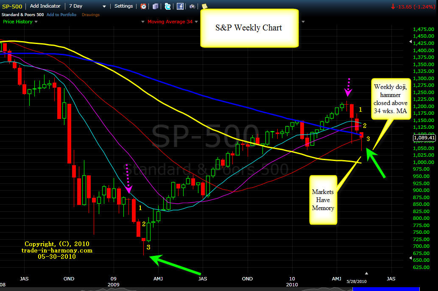This screenshot has height=291, width=438.
Task: Click the camera snapshot icon
Action: [x=192, y=6]
